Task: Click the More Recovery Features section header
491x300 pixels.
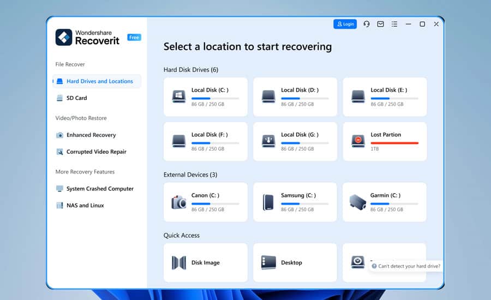Action: (x=85, y=172)
